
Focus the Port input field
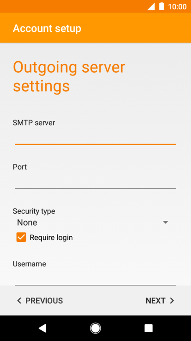[x=95, y=181]
